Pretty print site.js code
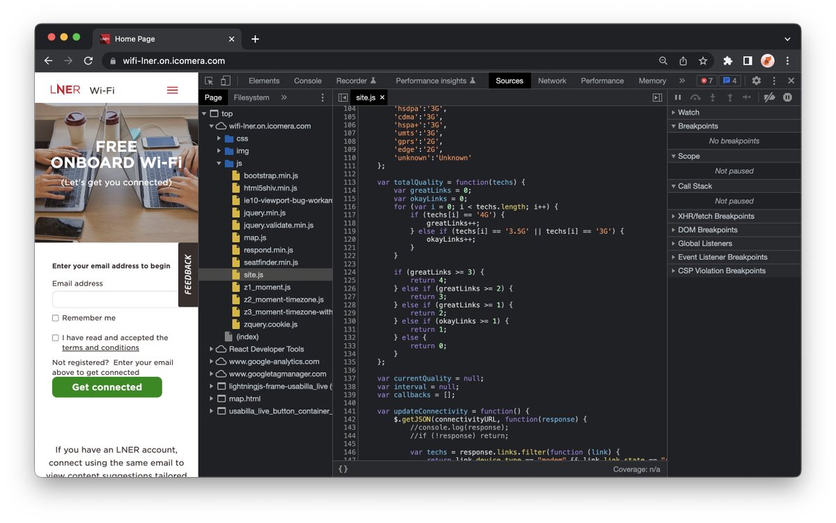Screen dimensions: 836x523 [343, 469]
